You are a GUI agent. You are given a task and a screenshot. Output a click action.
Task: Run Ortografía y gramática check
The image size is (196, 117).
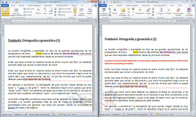coord(104,12)
